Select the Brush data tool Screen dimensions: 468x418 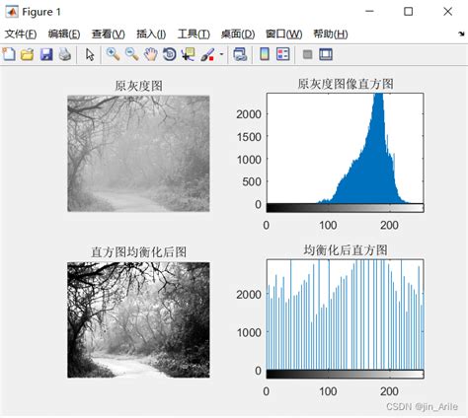pos(207,54)
